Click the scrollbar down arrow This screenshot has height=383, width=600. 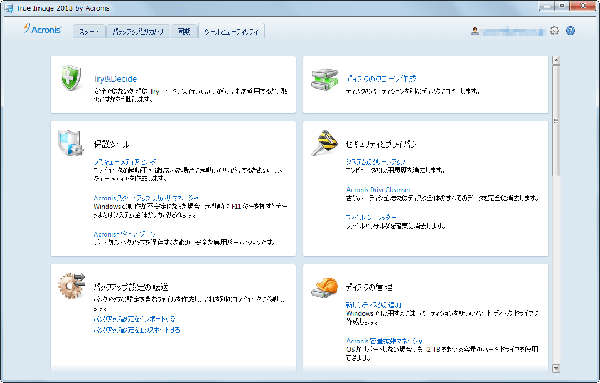coord(557,369)
